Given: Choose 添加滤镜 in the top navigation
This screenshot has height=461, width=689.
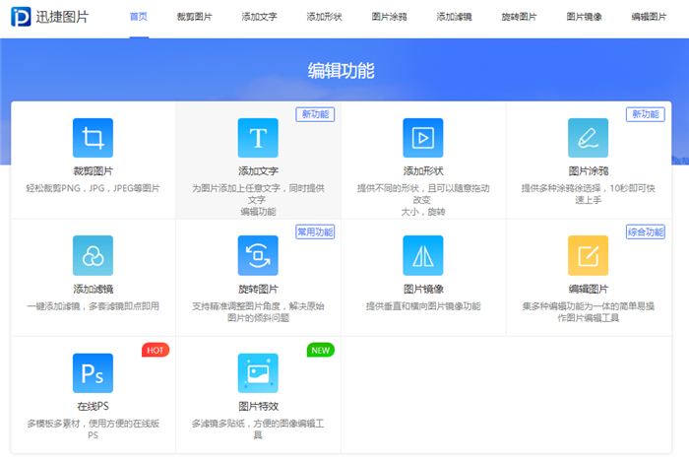Looking at the screenshot, I should (454, 17).
